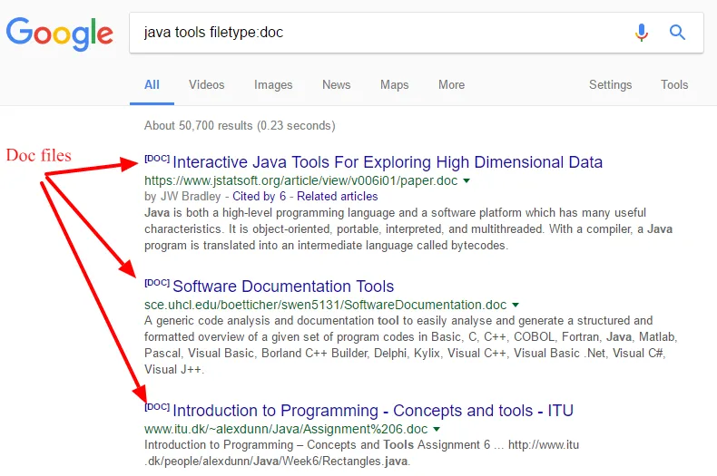Expand dropdown arrow next to sce.uhcl.edu URL
717x476 pixels.
[x=516, y=306]
